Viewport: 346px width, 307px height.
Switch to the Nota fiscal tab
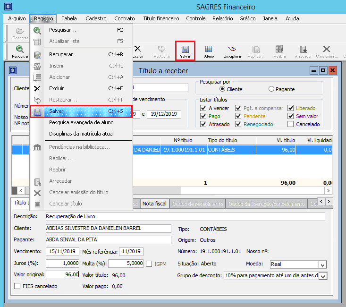click(x=154, y=204)
